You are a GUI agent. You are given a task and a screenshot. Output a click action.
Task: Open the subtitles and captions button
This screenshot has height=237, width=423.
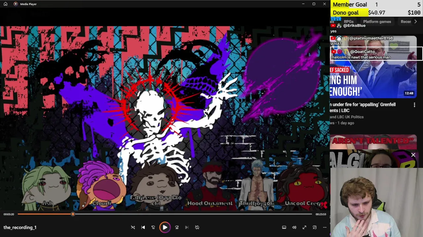click(284, 227)
